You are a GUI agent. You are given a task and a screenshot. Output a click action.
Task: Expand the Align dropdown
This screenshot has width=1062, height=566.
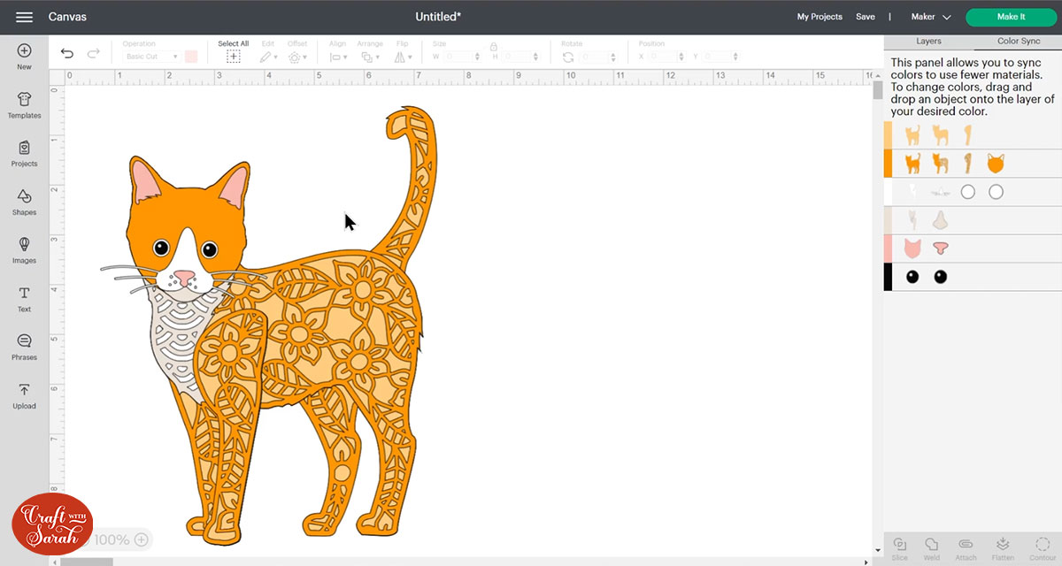pyautogui.click(x=338, y=57)
